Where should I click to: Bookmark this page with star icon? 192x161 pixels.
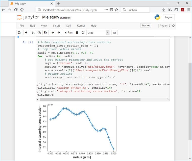[x=116, y=10]
